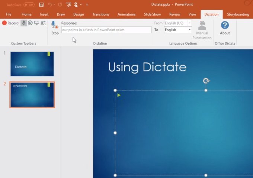Click the Manual Punctuation button
253x178 pixels.
pyautogui.click(x=202, y=30)
